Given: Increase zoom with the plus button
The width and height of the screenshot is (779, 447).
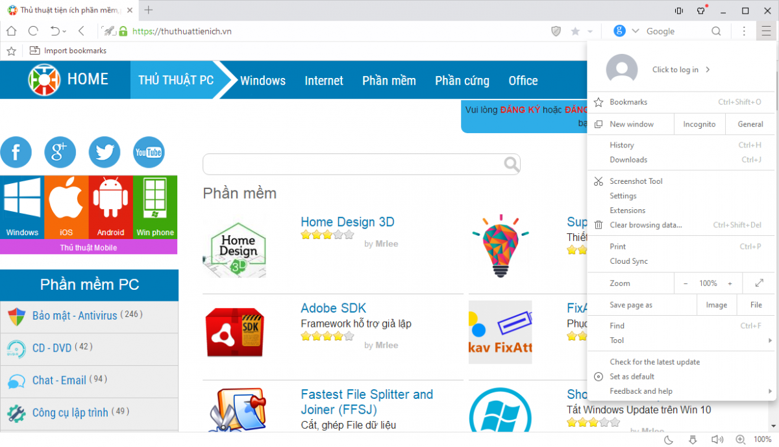Looking at the screenshot, I should click(730, 283).
